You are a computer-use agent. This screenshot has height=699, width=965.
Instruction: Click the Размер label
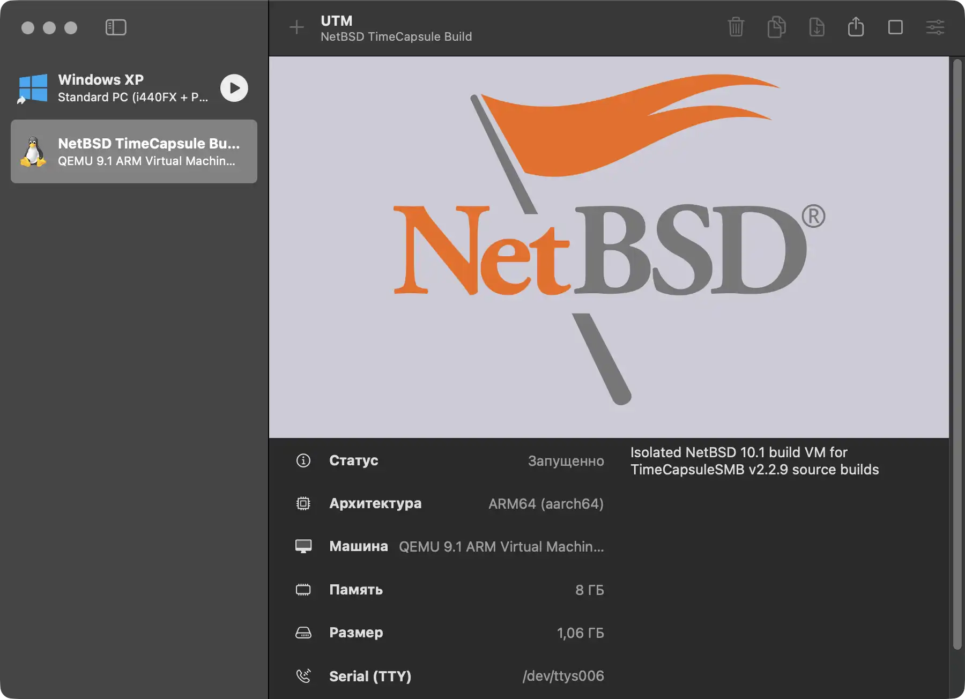click(356, 633)
